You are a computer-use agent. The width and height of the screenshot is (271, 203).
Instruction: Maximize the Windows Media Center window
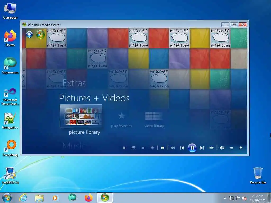pos(234,25)
